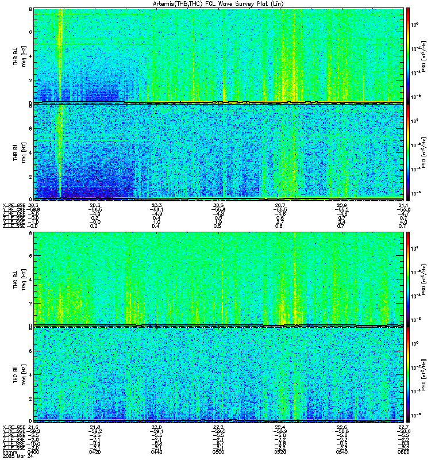Click the "2" Hz tick of THB B∥ panel
431x460 pixels.
point(30,177)
